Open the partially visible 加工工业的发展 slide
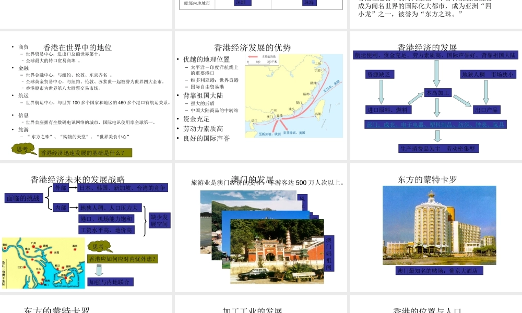 (x=260, y=304)
